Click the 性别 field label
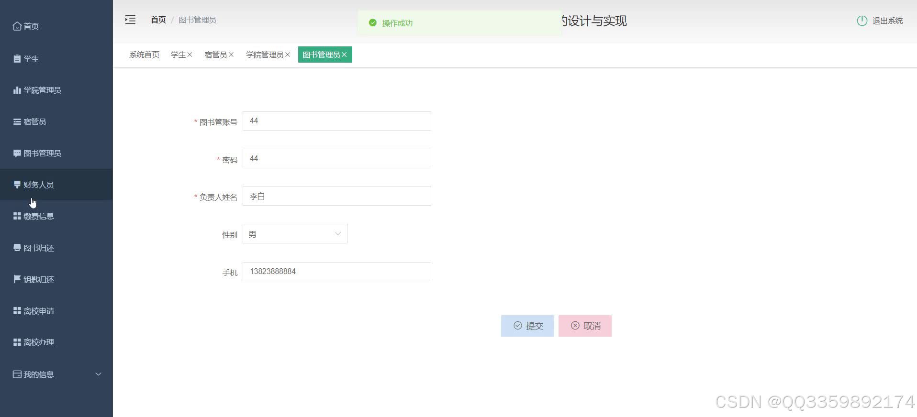This screenshot has height=417, width=917. click(230, 235)
